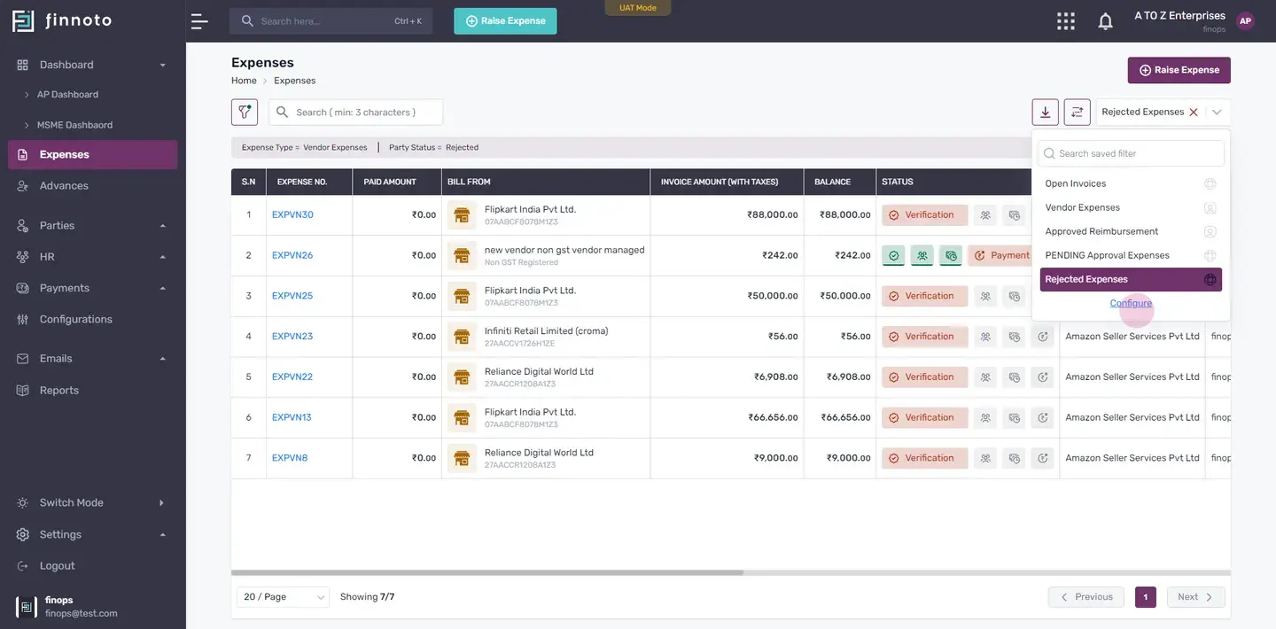Click the purple Raise Expense button
This screenshot has width=1276, height=629.
[1179, 70]
